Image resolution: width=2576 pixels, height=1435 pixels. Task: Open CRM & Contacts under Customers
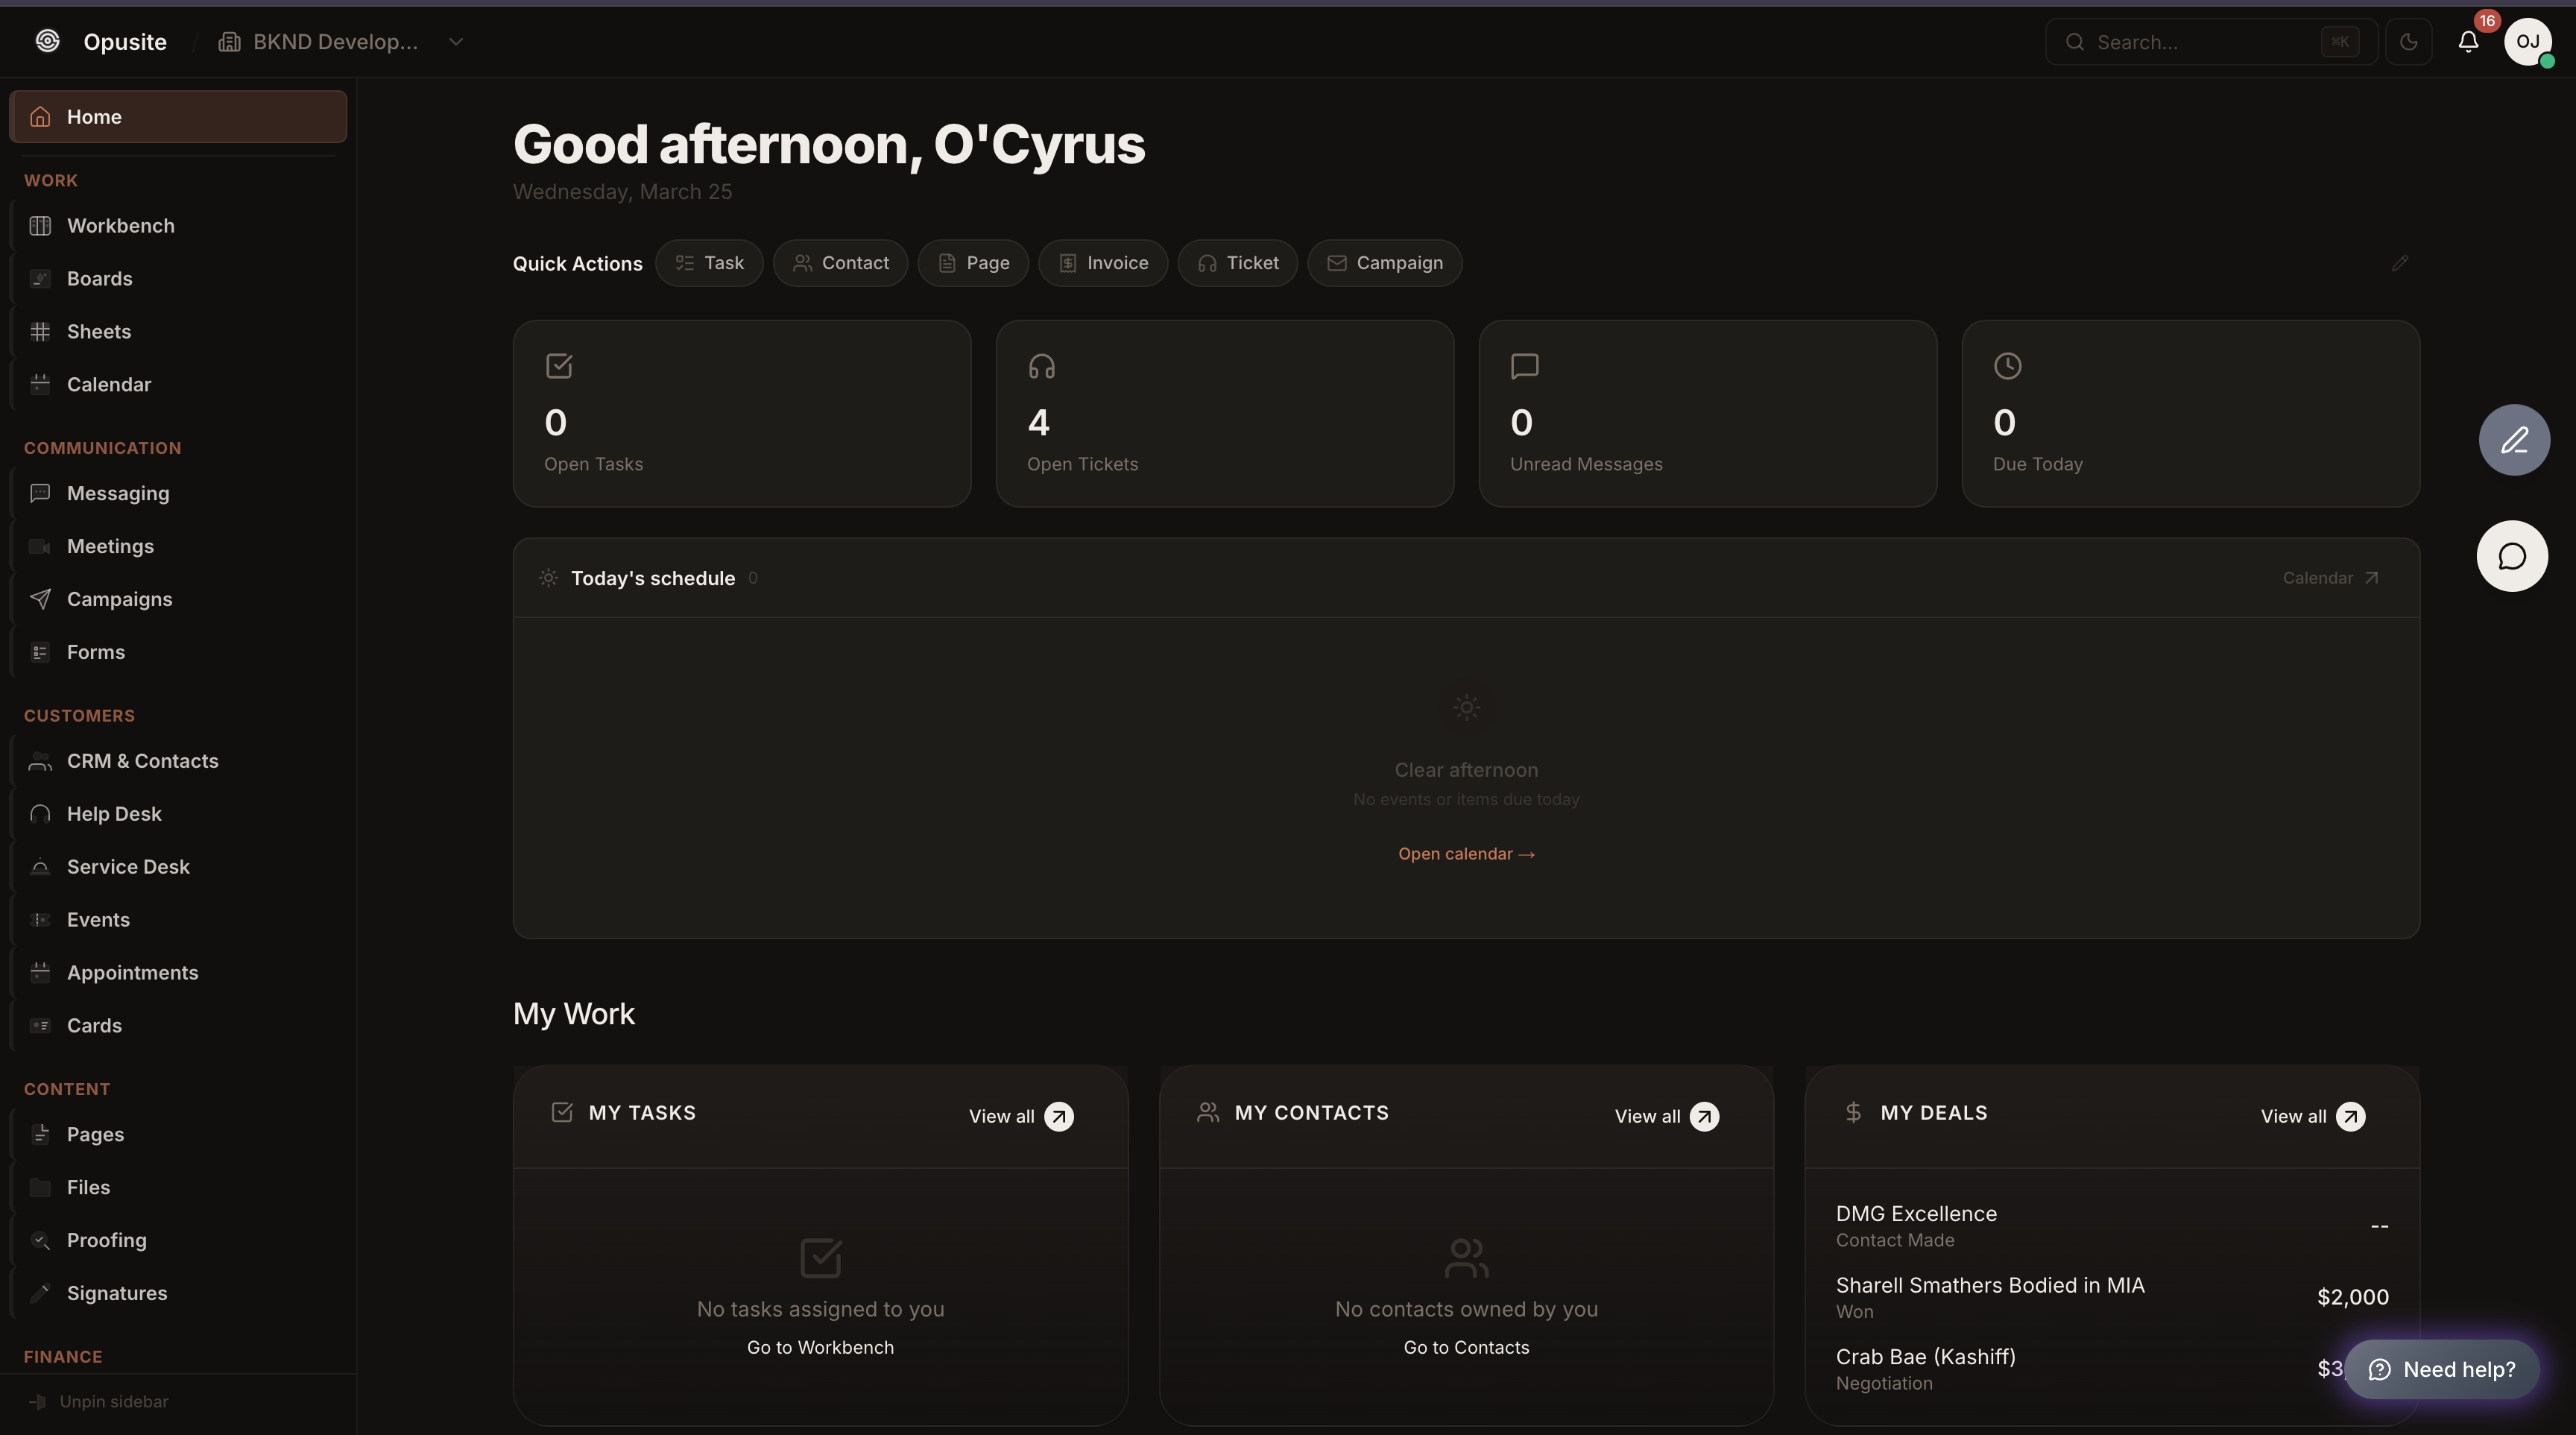coord(143,760)
